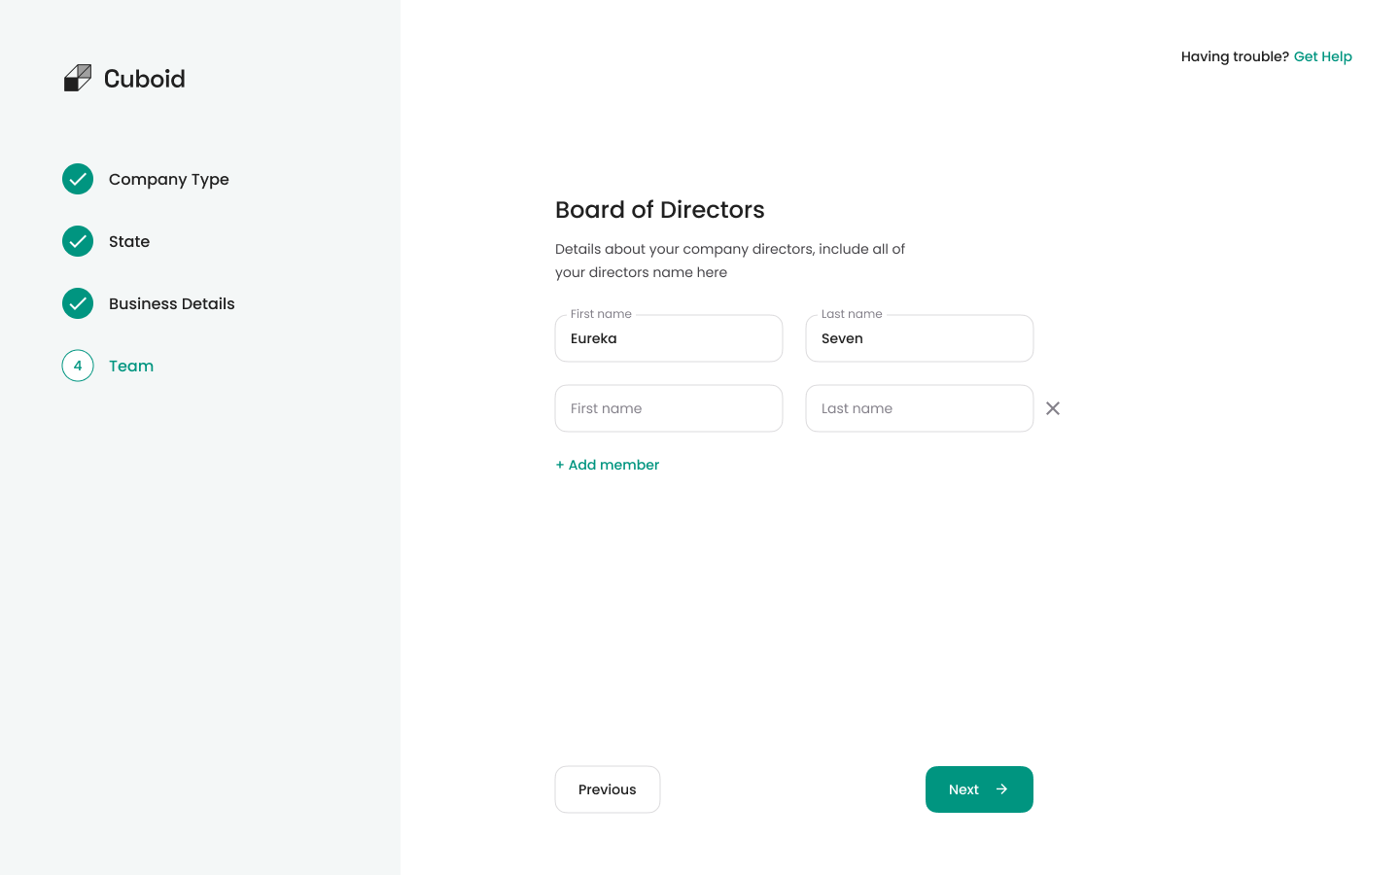Click the arrow icon in Next button
Image resolution: width=1400 pixels, height=875 pixels.
(1001, 789)
